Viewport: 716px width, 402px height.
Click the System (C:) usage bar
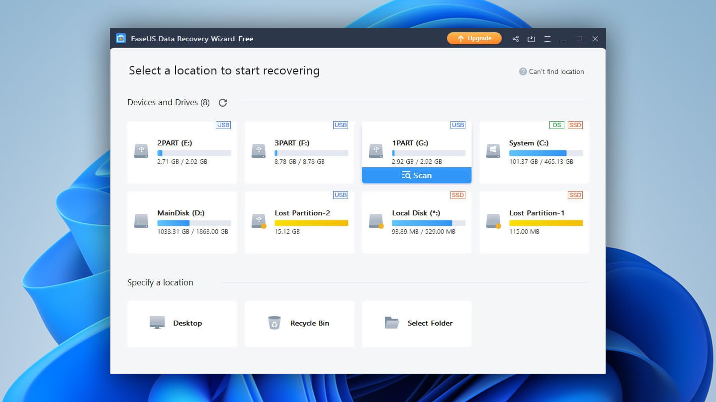coord(546,153)
